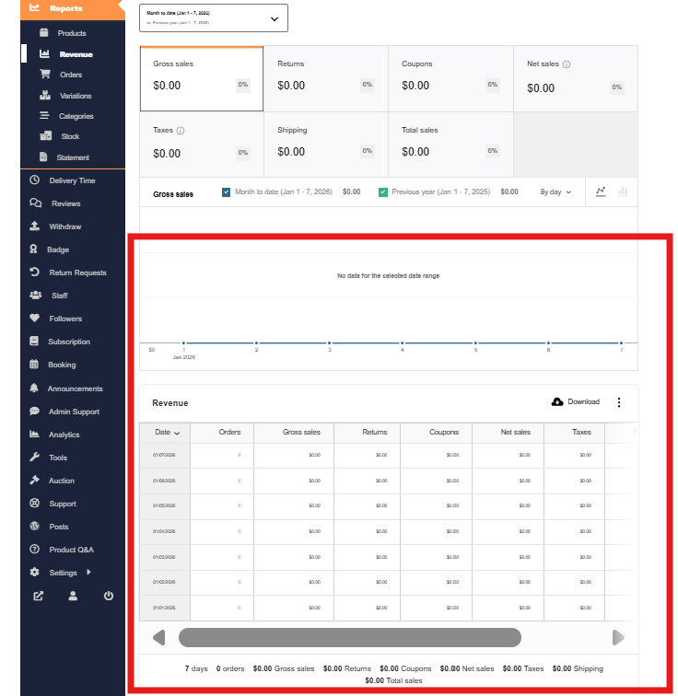Click the horizontal scrollbar under Revenue table
Screen dimensions: 678x696
click(349, 638)
